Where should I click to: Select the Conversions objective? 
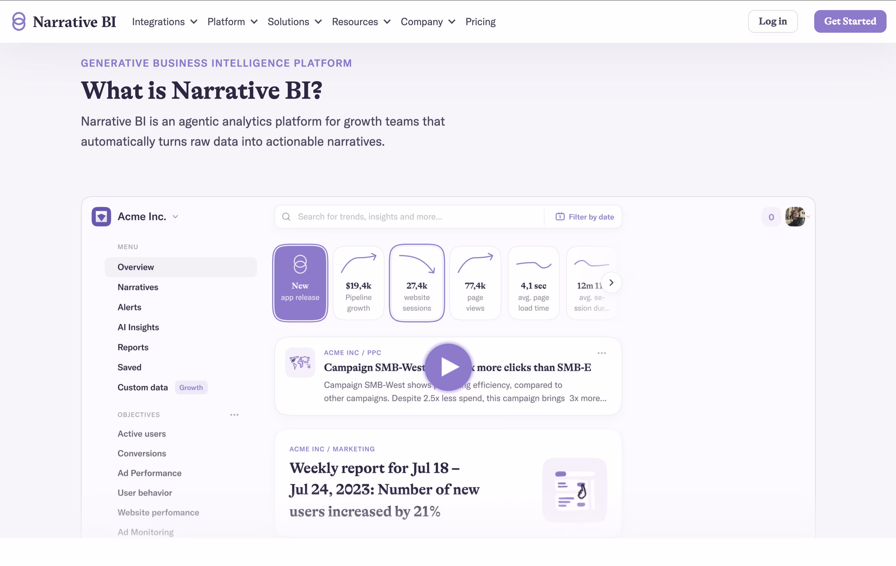(x=141, y=453)
